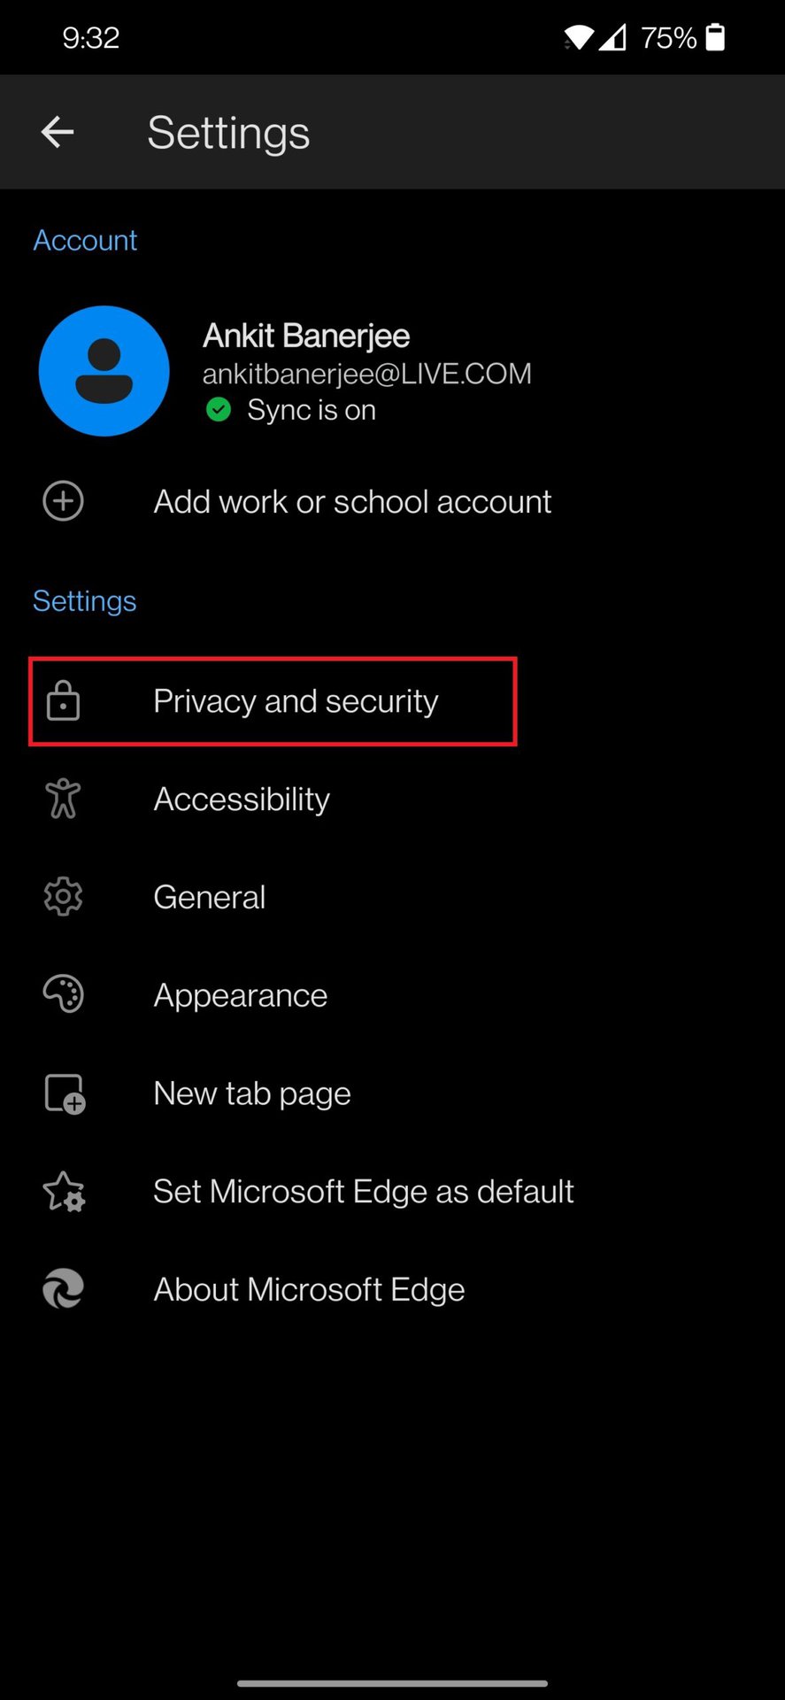Tap the lock icon for Privacy
785x1700 pixels.
point(64,701)
